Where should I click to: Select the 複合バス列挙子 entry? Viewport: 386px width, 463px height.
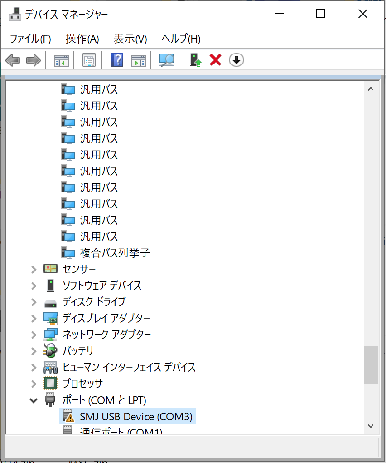114,252
